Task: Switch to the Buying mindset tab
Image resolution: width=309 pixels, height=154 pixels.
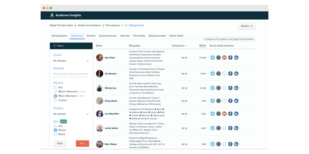Action: (x=157, y=36)
